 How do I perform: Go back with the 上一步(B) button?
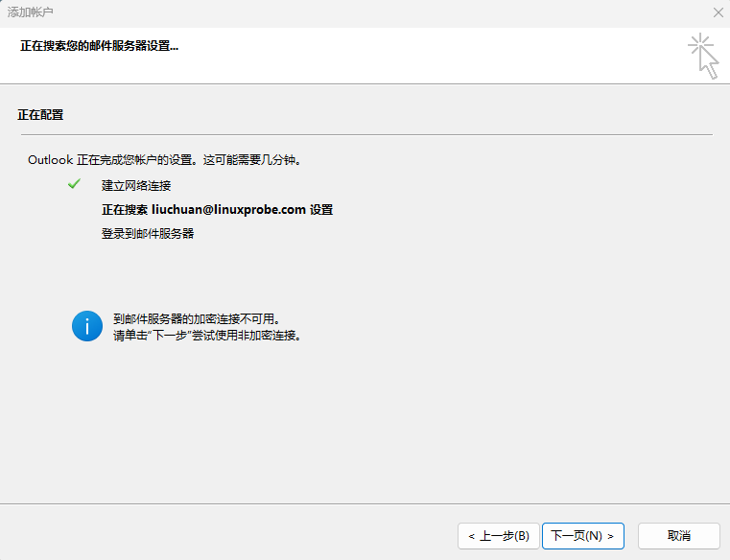pyautogui.click(x=497, y=535)
